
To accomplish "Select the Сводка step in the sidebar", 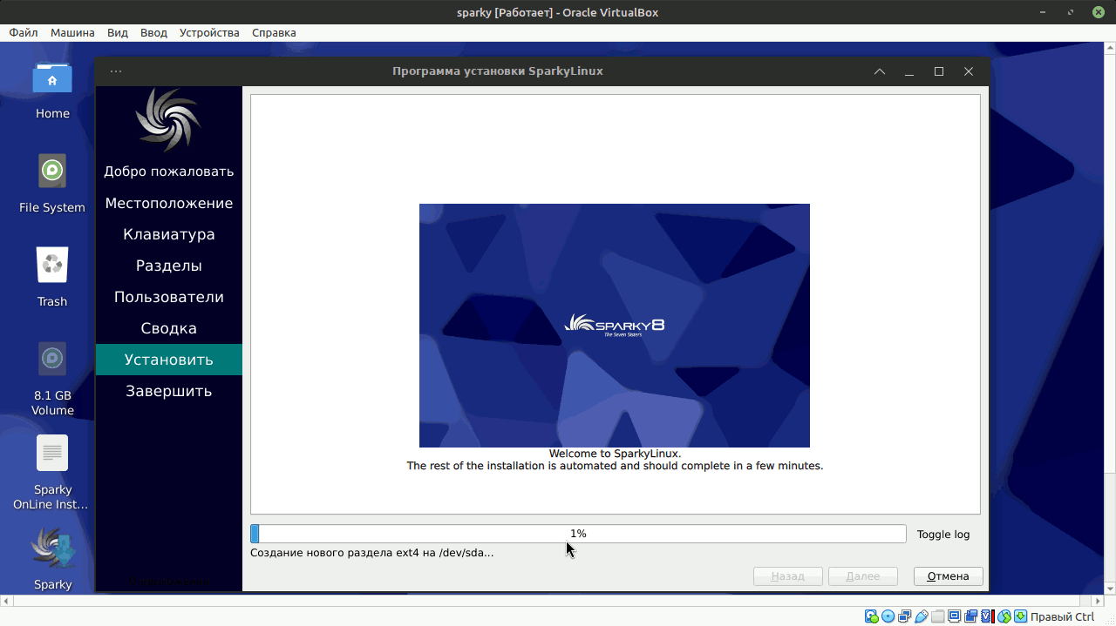I will coord(169,328).
